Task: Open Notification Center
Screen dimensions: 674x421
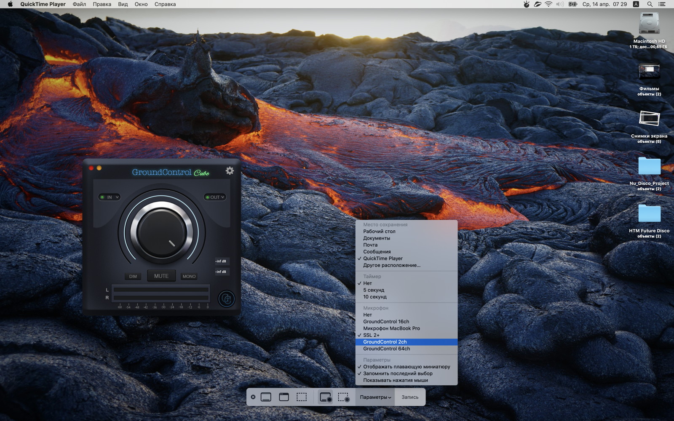Action: [662, 4]
